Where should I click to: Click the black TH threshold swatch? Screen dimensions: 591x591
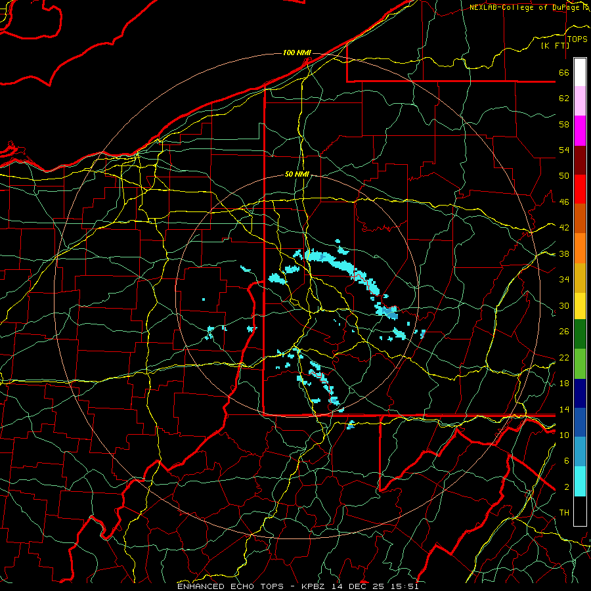pyautogui.click(x=580, y=511)
